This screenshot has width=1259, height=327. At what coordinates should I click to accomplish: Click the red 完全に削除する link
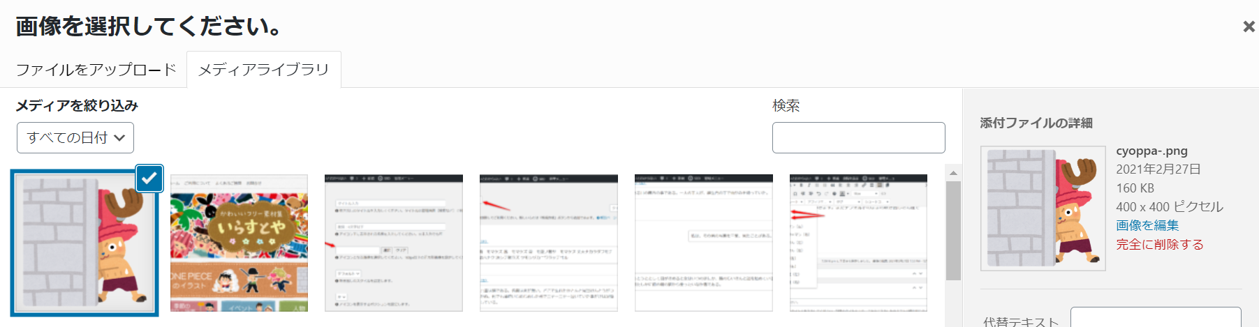[1159, 244]
